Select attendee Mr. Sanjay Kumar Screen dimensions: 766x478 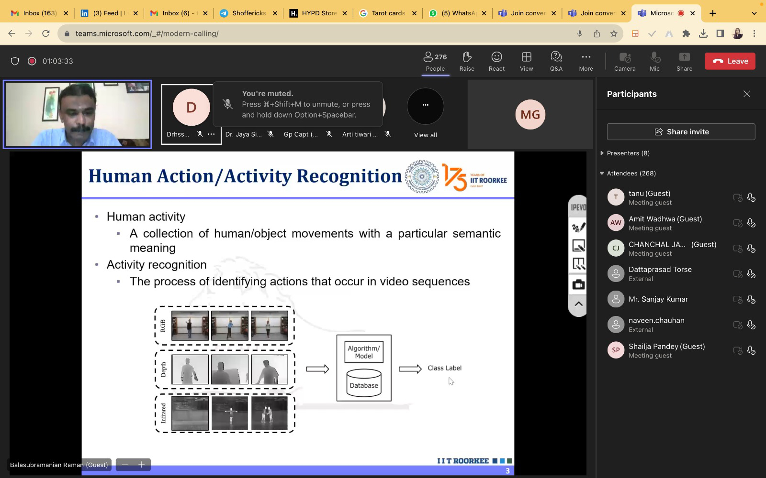pyautogui.click(x=681, y=299)
